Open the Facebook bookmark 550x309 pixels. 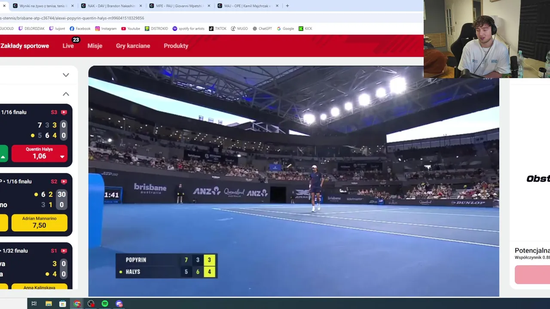coord(80,28)
